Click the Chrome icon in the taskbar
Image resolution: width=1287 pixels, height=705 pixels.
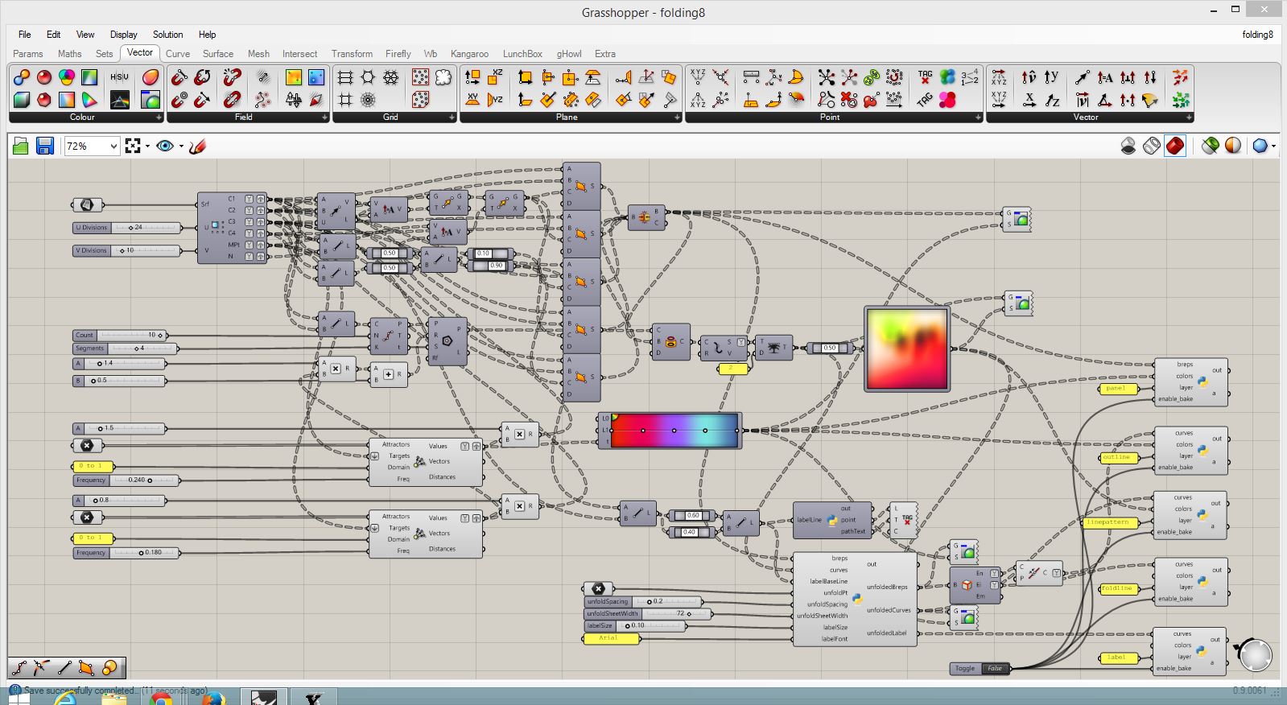click(x=161, y=698)
